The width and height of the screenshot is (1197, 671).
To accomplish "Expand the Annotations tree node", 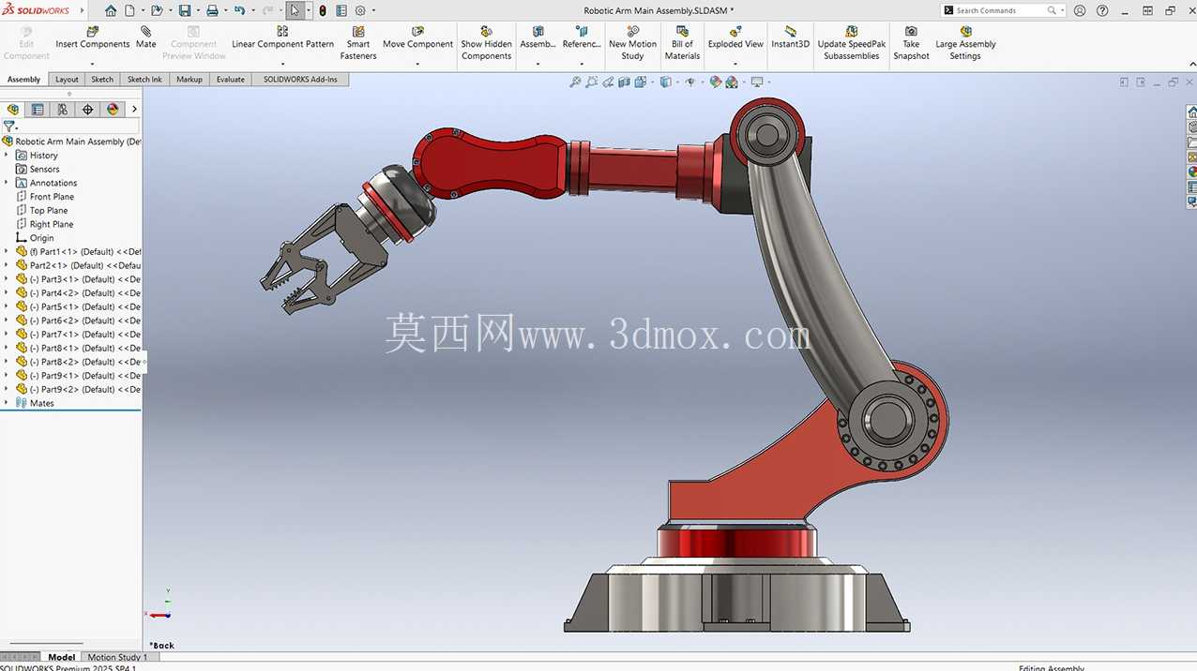I will click(7, 183).
